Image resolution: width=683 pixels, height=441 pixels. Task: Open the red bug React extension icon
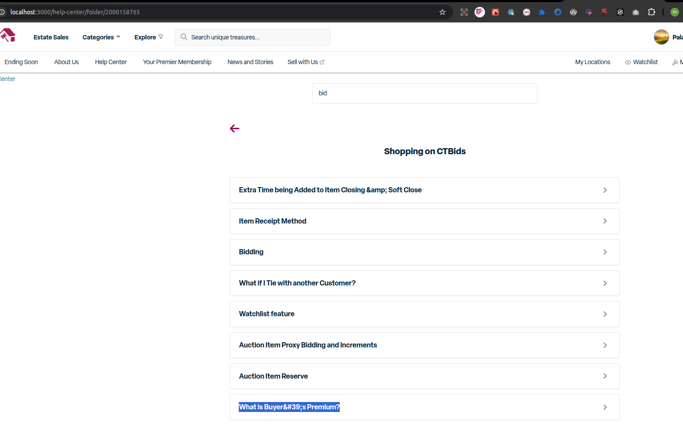coord(495,12)
